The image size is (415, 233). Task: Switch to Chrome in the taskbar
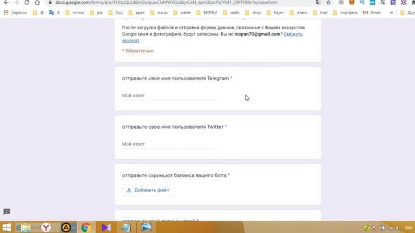pos(86,227)
